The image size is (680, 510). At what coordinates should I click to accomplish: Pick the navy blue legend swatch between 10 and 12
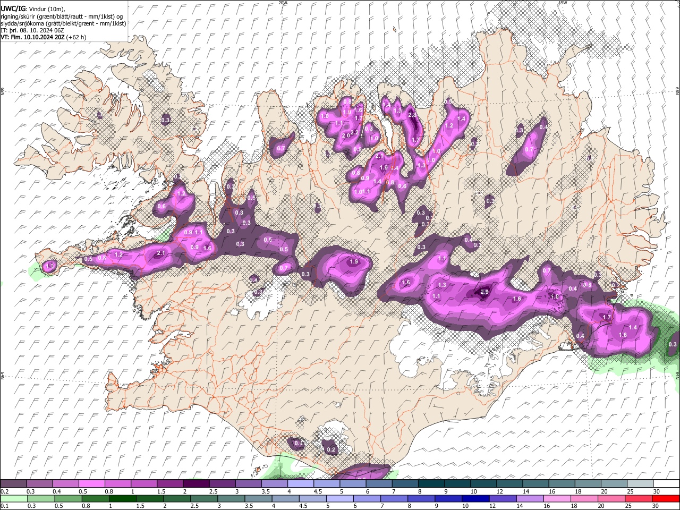[x=474, y=498]
